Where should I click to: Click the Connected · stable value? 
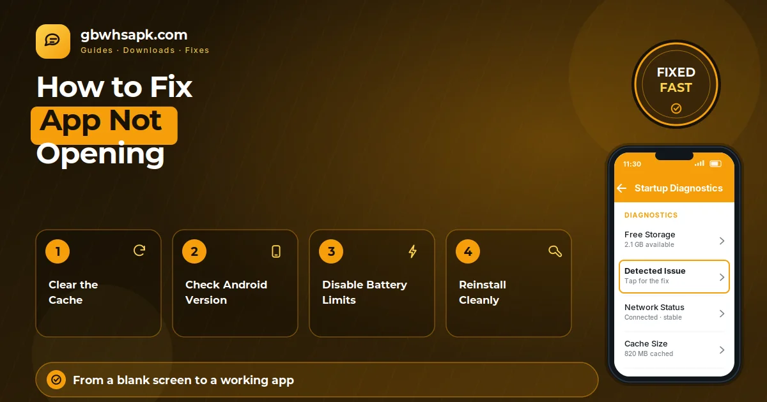pos(653,317)
